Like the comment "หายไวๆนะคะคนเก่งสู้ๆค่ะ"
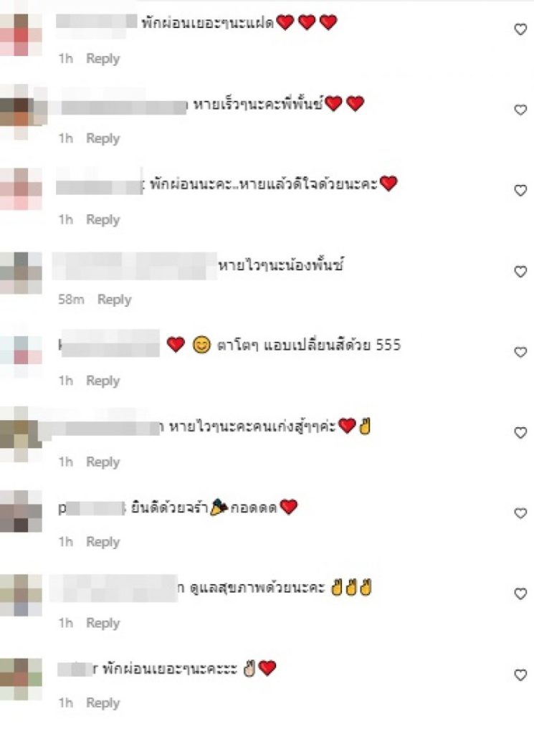 coord(520,432)
